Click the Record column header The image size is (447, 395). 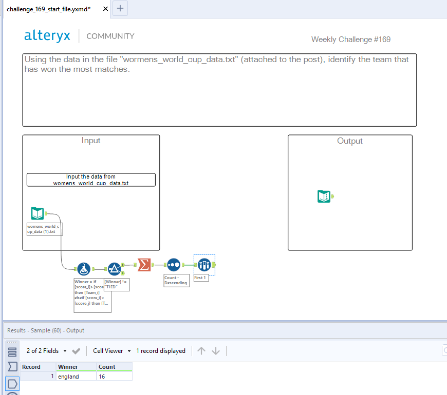tap(38, 367)
